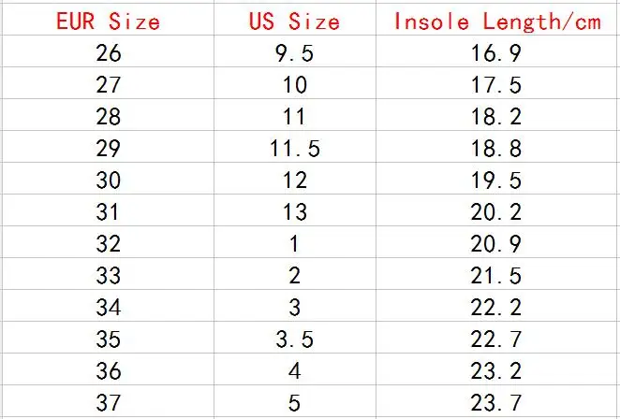This screenshot has height=419, width=620.
Task: Select the insole length 17.5 cell
Action: pyautogui.click(x=498, y=82)
